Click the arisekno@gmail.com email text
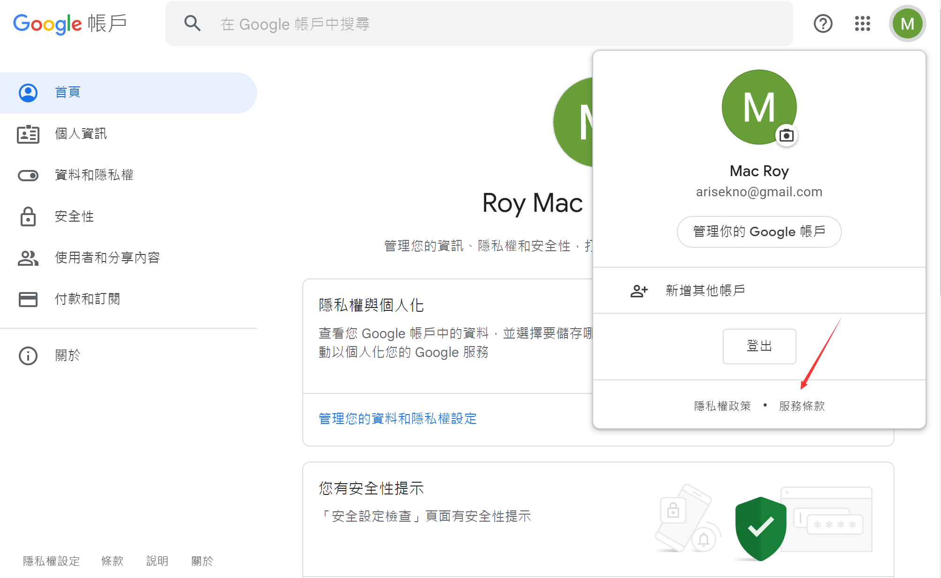 pyautogui.click(x=759, y=192)
